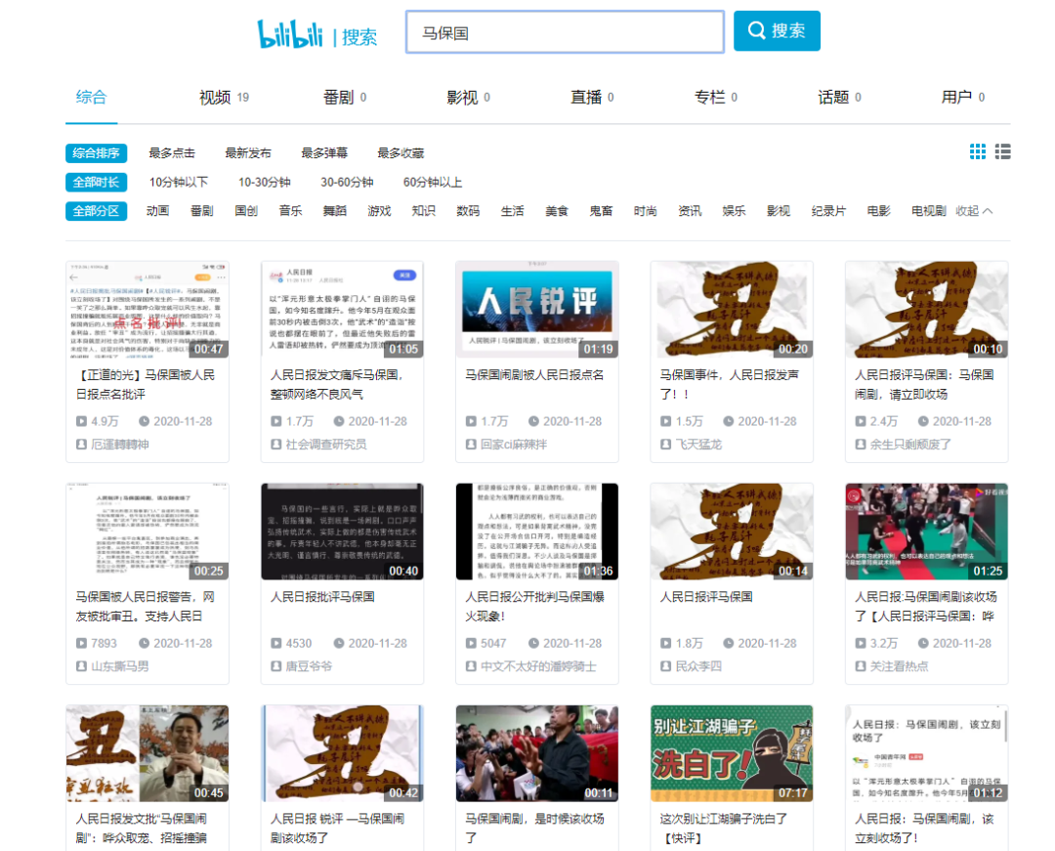Click the bilibili logo
Screen dimensions: 1055x851
pyautogui.click(x=291, y=34)
